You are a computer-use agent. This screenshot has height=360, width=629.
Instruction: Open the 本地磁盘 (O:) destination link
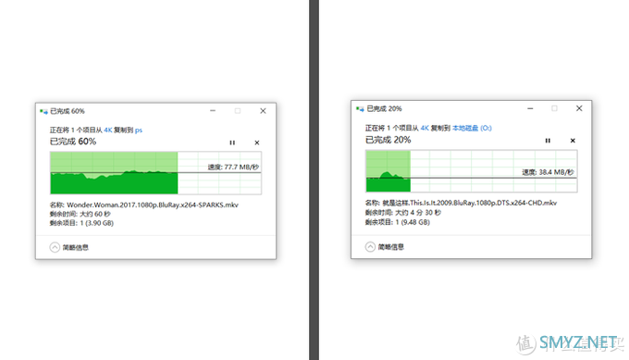(x=472, y=128)
